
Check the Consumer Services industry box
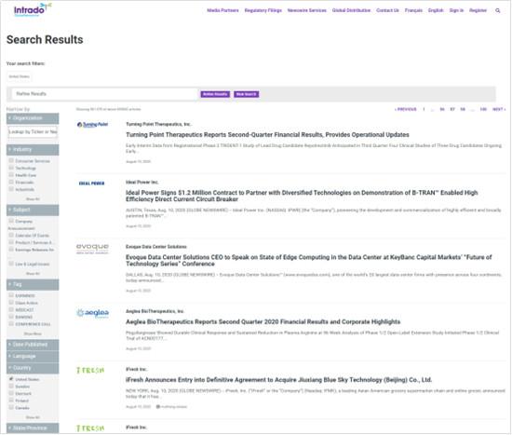[x=11, y=160]
